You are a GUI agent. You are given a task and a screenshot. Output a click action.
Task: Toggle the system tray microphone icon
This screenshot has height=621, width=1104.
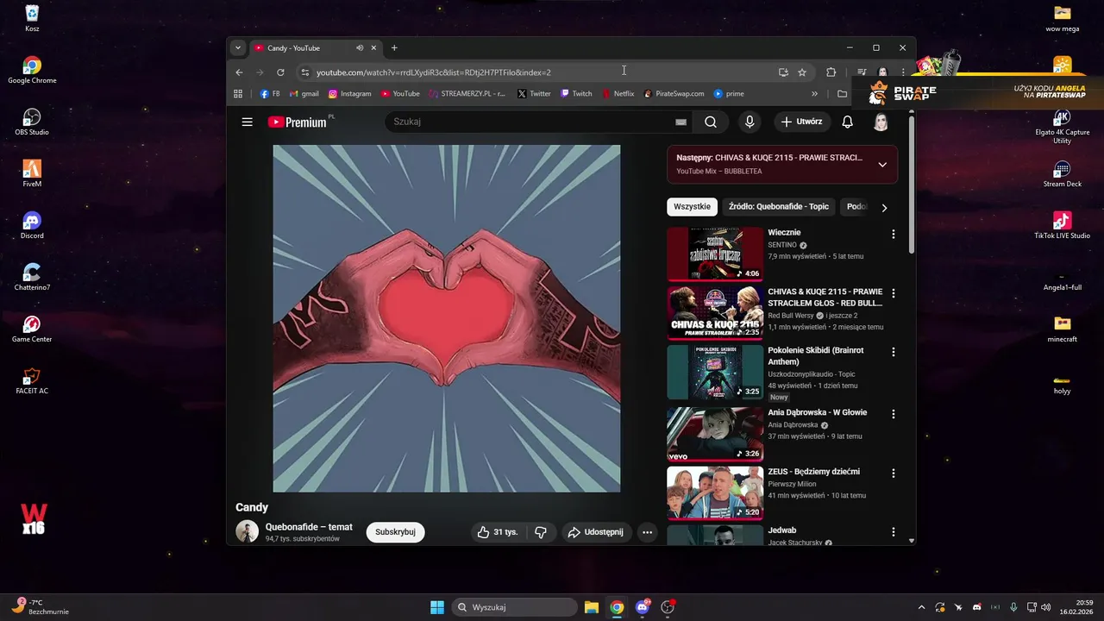point(1013,607)
